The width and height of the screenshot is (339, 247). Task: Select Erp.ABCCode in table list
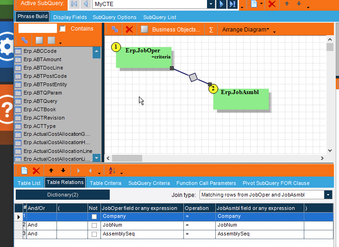(x=40, y=51)
